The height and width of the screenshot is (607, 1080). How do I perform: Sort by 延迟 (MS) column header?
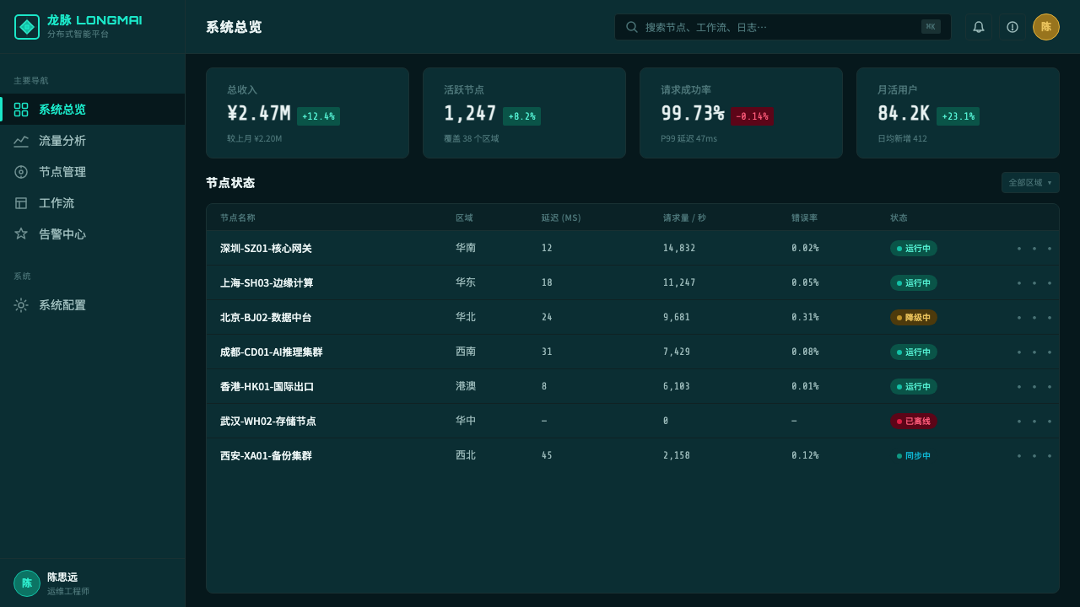(561, 218)
